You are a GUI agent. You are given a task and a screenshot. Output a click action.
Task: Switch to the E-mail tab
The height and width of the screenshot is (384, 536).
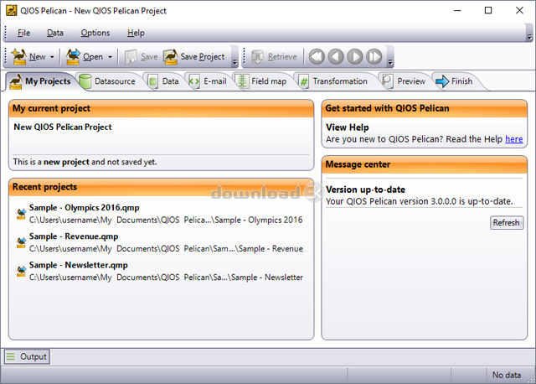pos(209,81)
